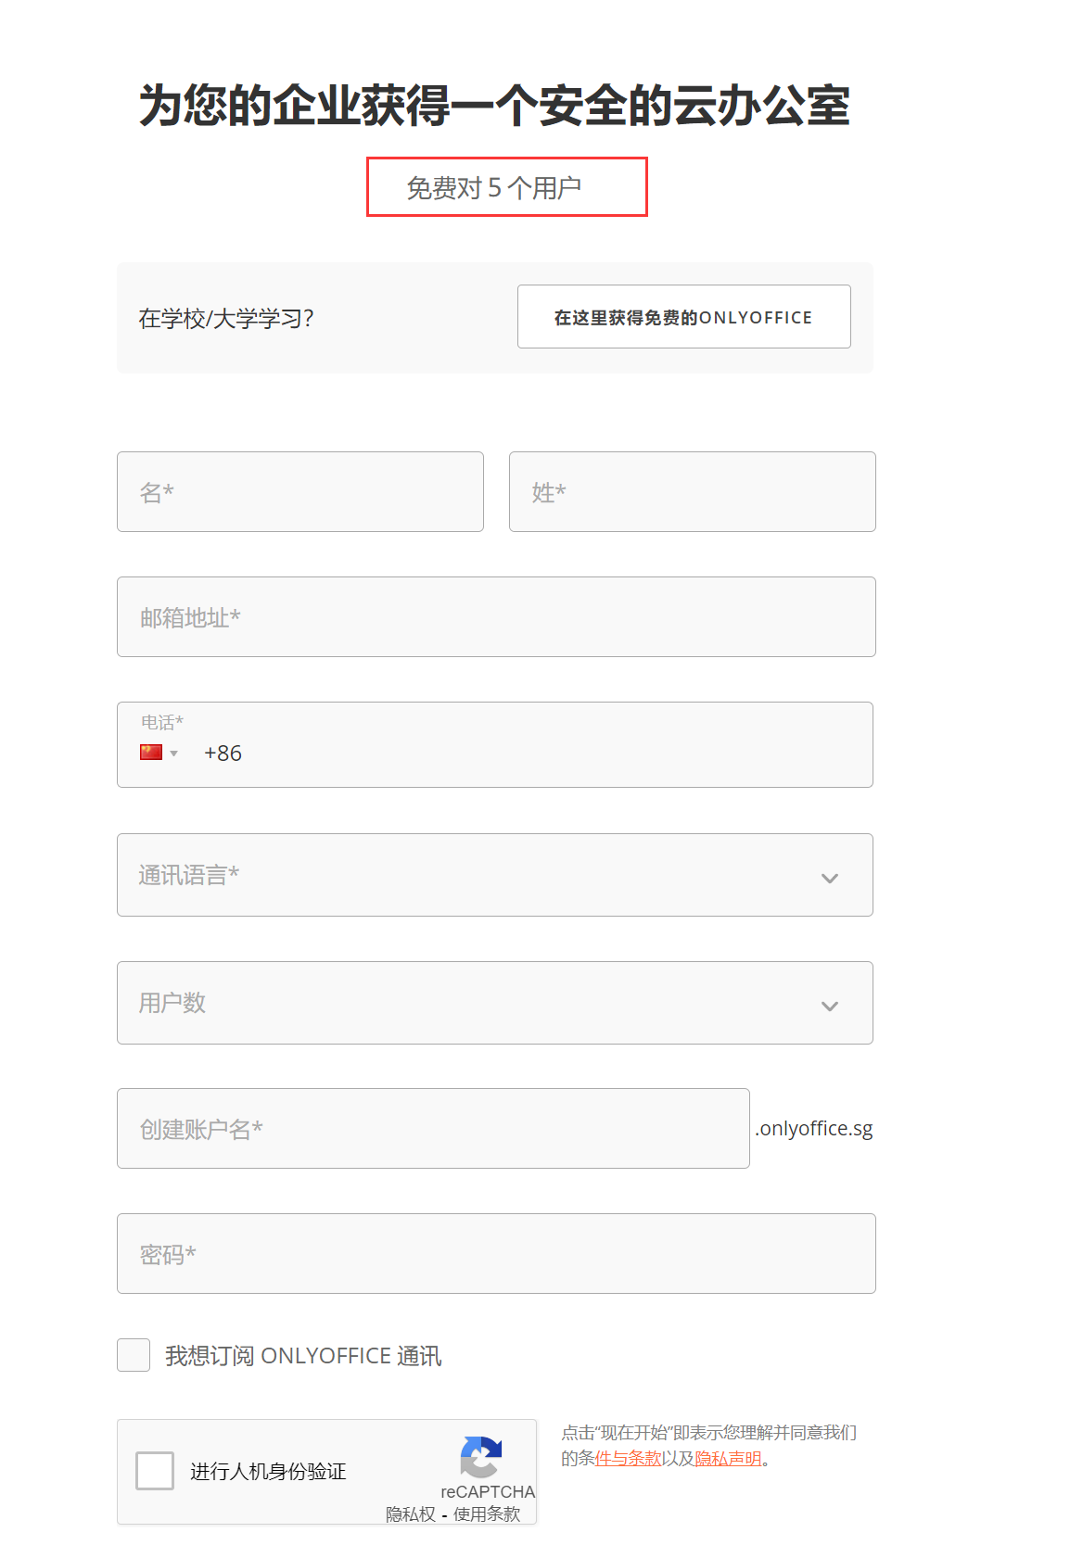Viewport: 1083px width, 1558px height.
Task: Click the .onlyoffice.sg domain suffix text
Action: point(814,1128)
